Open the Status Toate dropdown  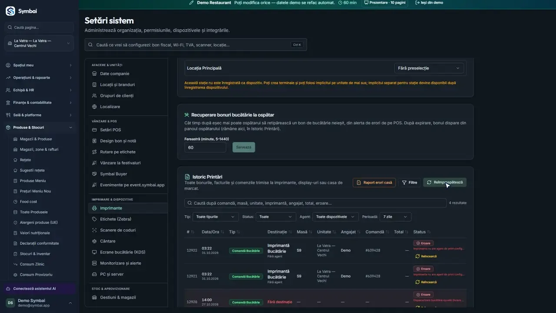(x=276, y=216)
